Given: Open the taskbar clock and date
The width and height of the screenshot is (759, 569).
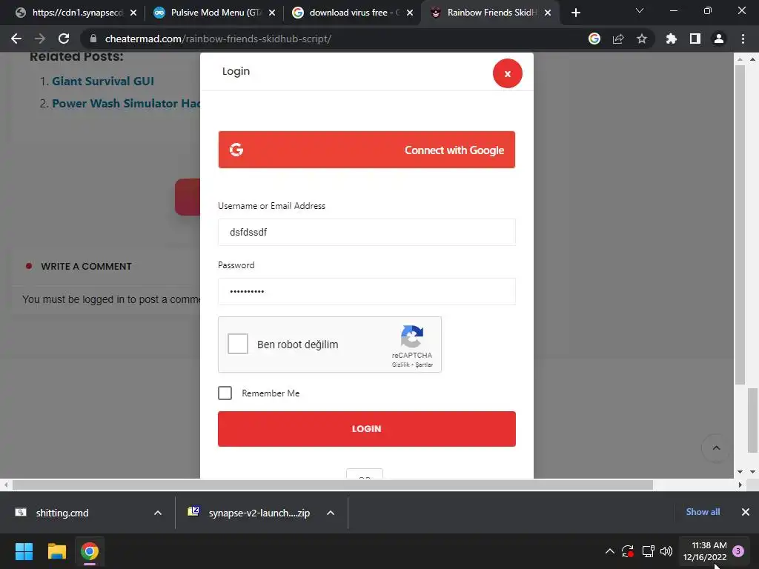Looking at the screenshot, I should click(705, 551).
